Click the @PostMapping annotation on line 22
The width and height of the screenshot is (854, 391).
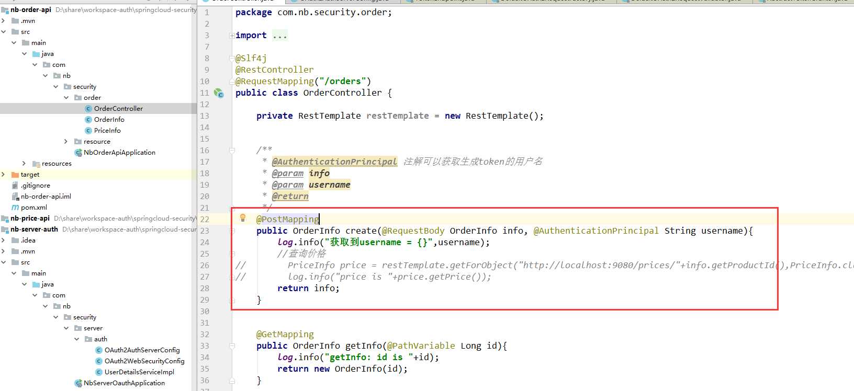tap(287, 219)
